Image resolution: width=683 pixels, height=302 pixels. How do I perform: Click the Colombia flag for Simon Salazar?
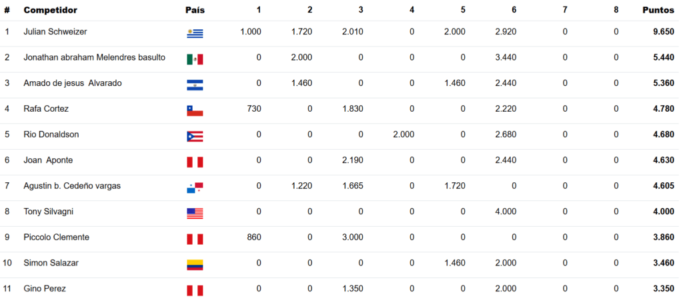195,265
